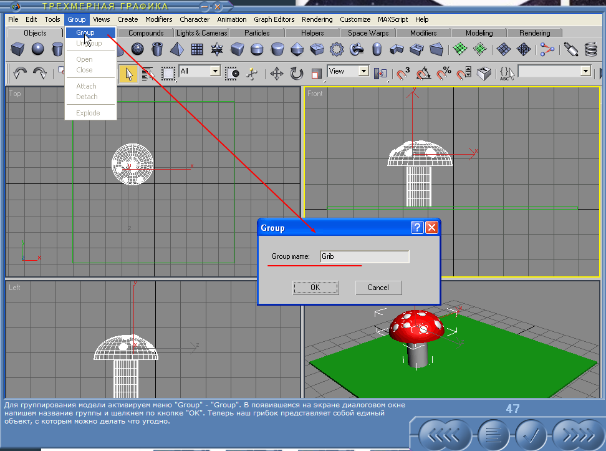Screen dimensions: 606x451
Task: Switch to the Modeling tab
Action: pos(479,33)
